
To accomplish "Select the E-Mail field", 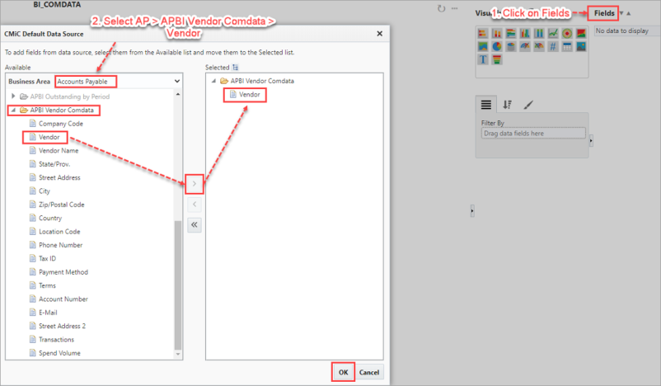I will coord(48,313).
